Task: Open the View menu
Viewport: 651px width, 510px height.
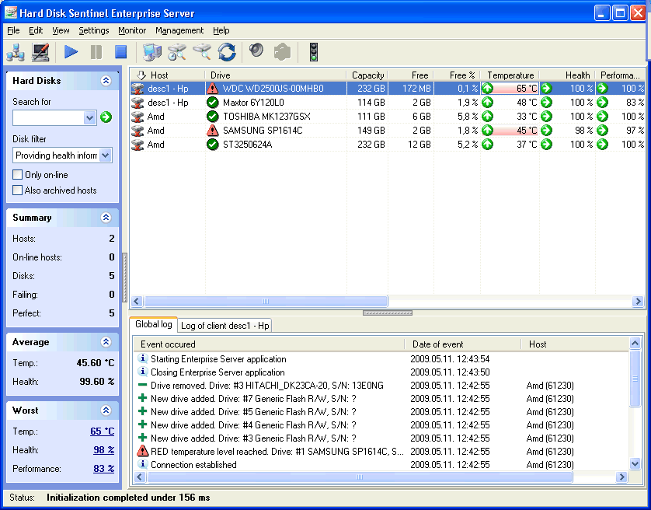Action: tap(61, 30)
